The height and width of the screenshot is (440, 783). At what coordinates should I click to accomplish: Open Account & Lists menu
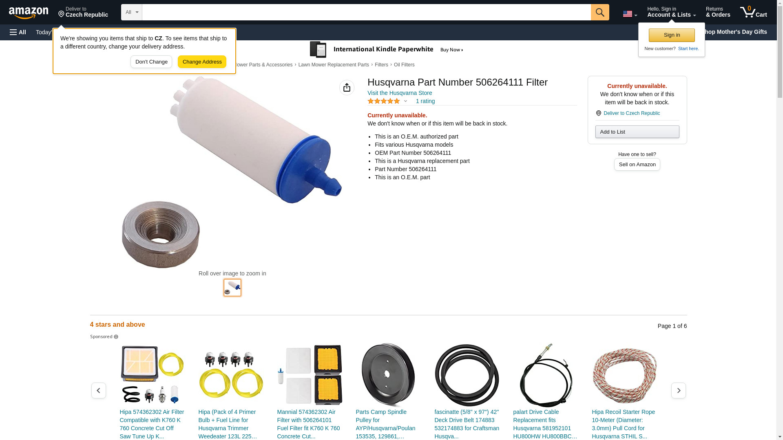(x=671, y=12)
